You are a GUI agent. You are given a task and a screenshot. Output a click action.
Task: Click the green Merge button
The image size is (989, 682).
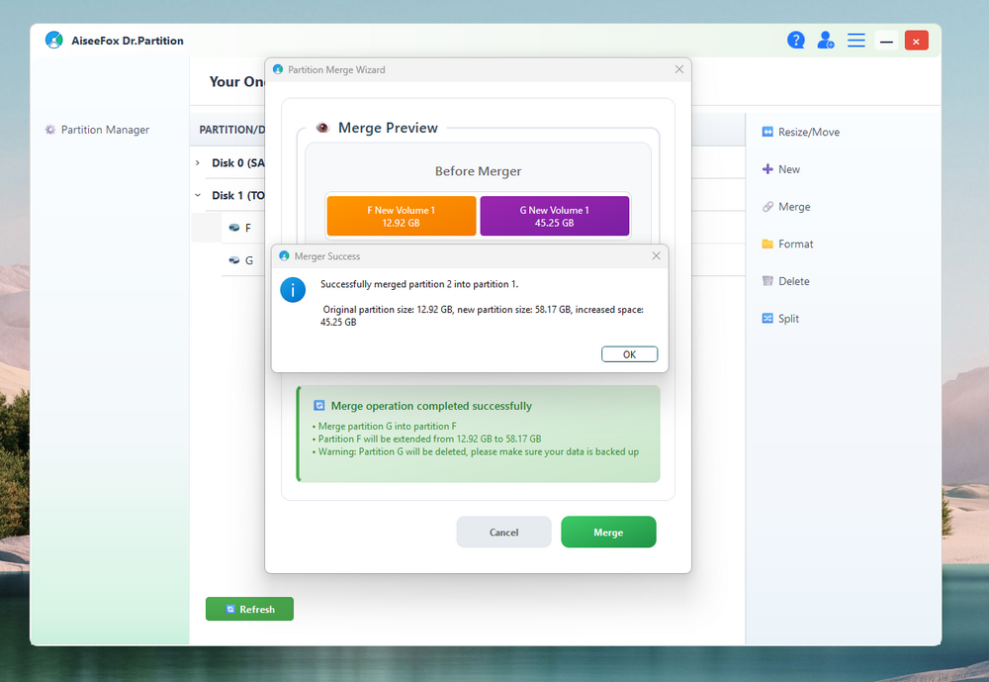608,533
